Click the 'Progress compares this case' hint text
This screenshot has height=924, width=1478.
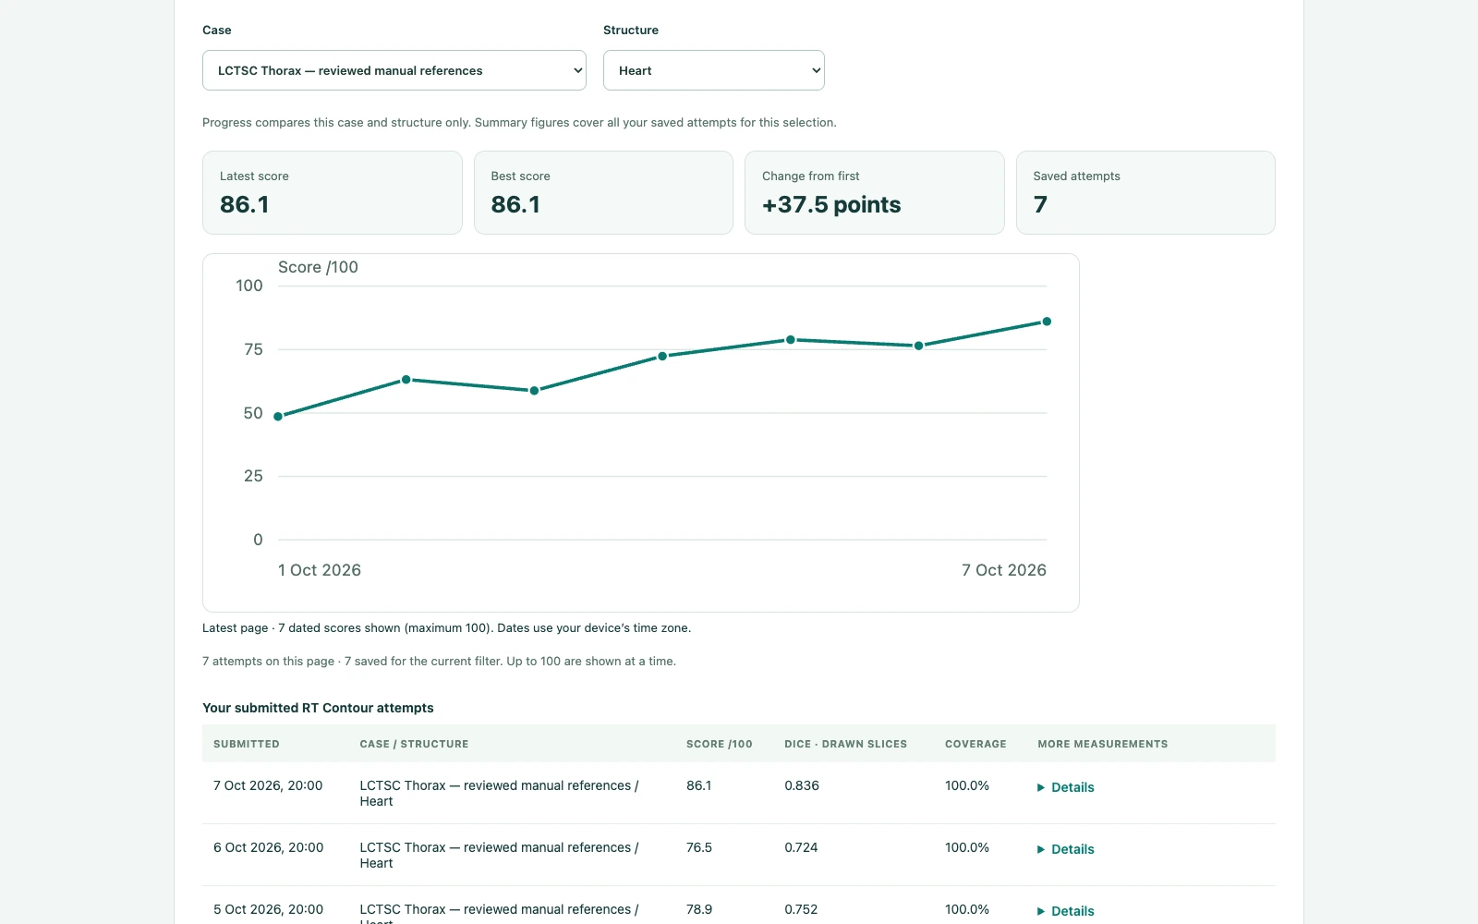[519, 122]
